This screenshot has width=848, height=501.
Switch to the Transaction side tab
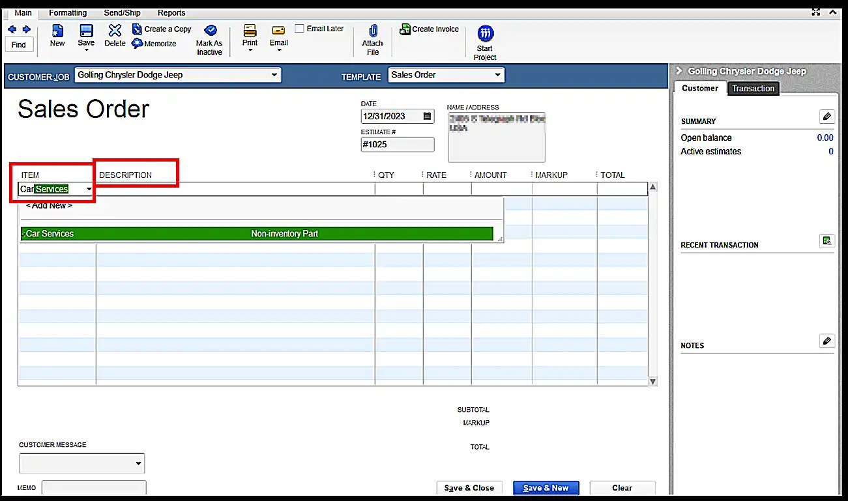tap(753, 89)
